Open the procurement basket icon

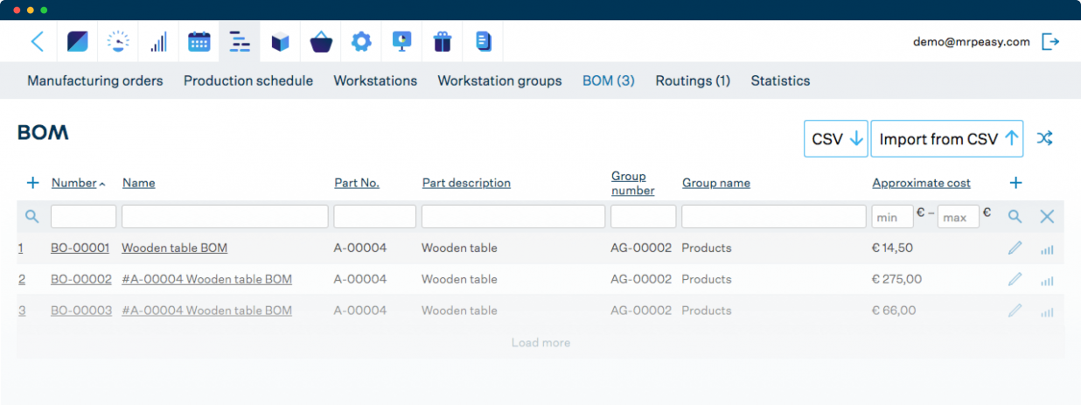(x=321, y=41)
